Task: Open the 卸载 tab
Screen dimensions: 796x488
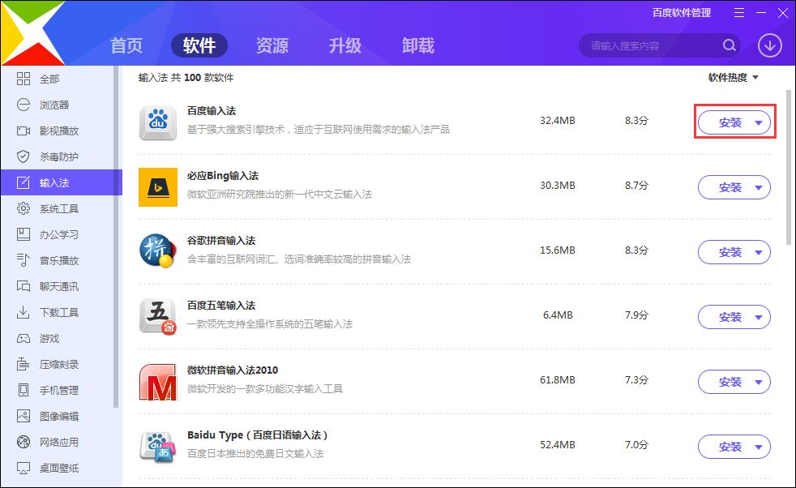Action: pos(417,46)
